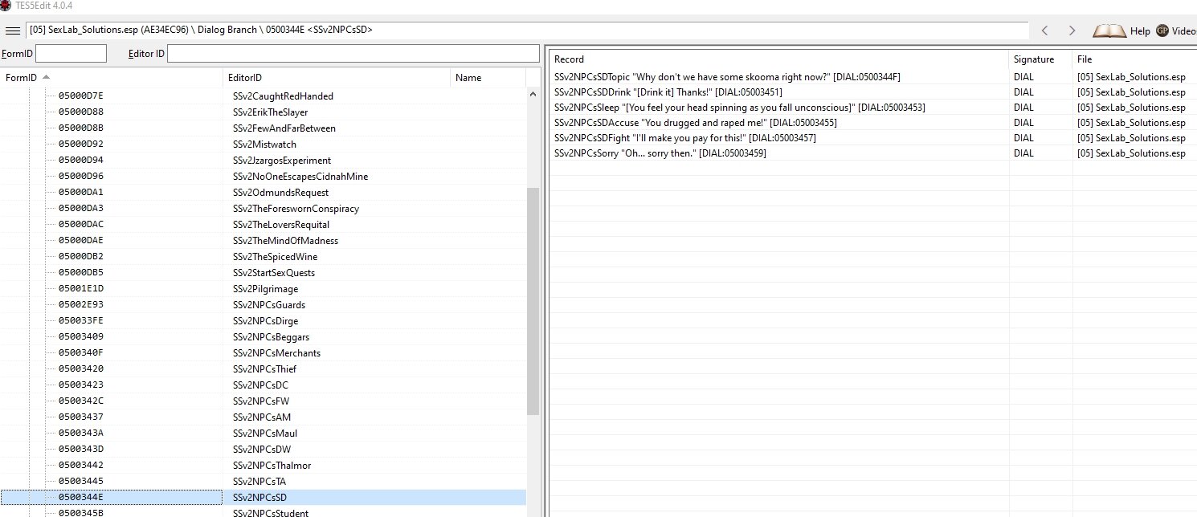Select the SSv2NPCsGuards tree entry
Viewport: 1197px width, 517px height.
click(x=268, y=305)
